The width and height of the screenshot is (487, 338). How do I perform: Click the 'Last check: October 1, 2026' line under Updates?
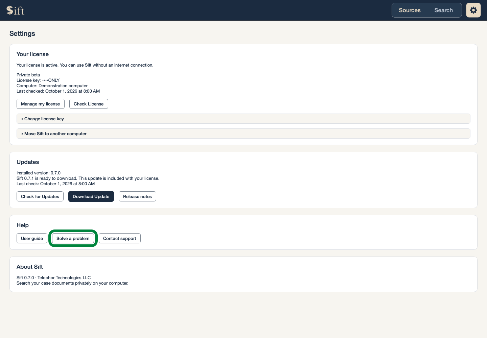(x=56, y=184)
